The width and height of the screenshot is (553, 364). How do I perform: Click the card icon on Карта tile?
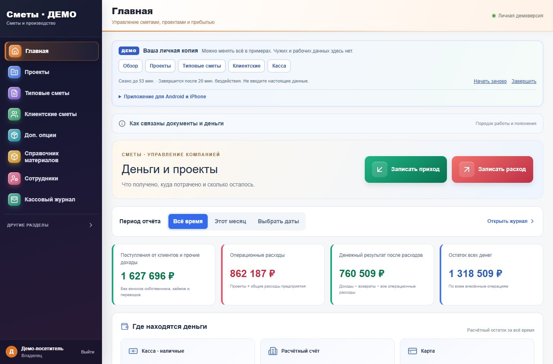tap(413, 351)
